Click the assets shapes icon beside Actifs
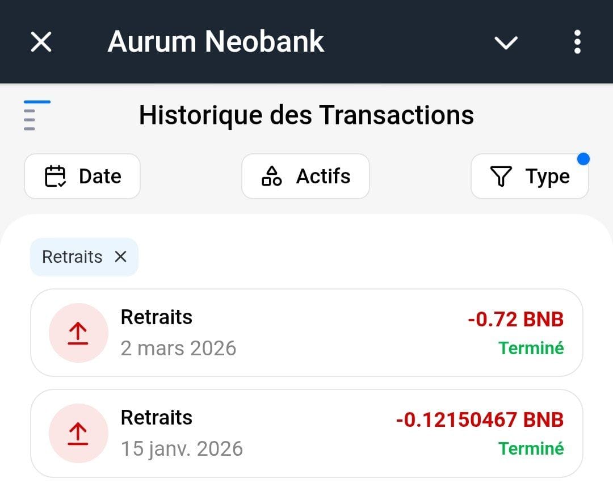Image resolution: width=613 pixels, height=504 pixels. click(271, 176)
